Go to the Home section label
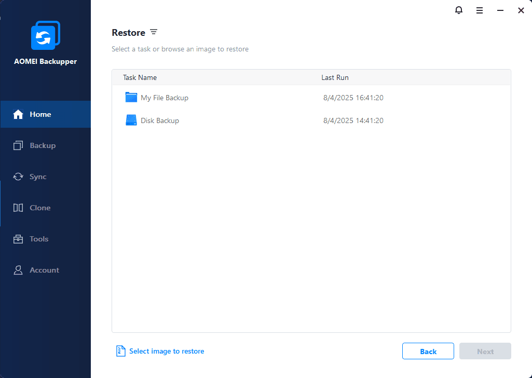This screenshot has height=378, width=532. tap(40, 114)
